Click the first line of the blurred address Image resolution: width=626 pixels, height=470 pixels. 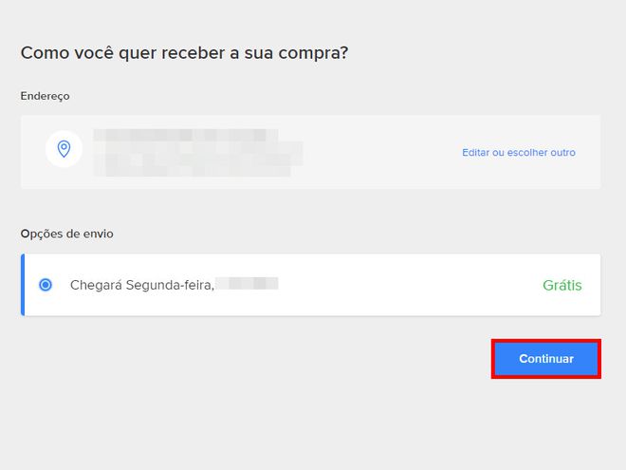point(186,135)
